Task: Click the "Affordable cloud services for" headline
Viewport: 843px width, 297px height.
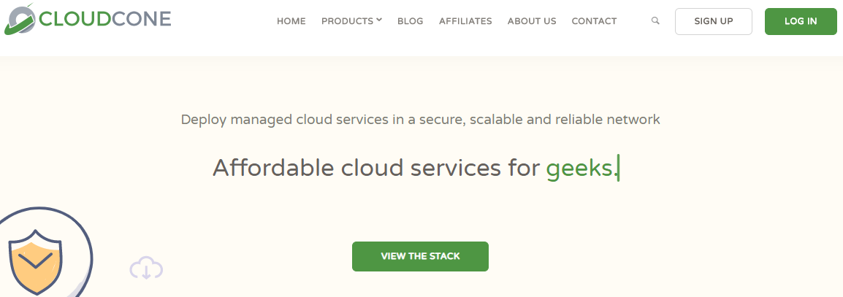Action: pos(376,168)
